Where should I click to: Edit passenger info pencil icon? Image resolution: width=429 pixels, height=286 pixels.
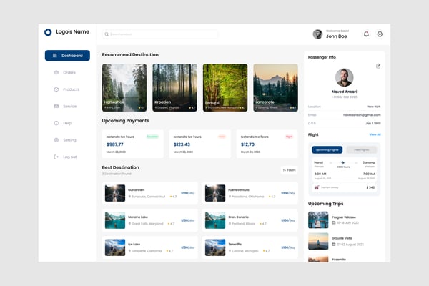[378, 66]
